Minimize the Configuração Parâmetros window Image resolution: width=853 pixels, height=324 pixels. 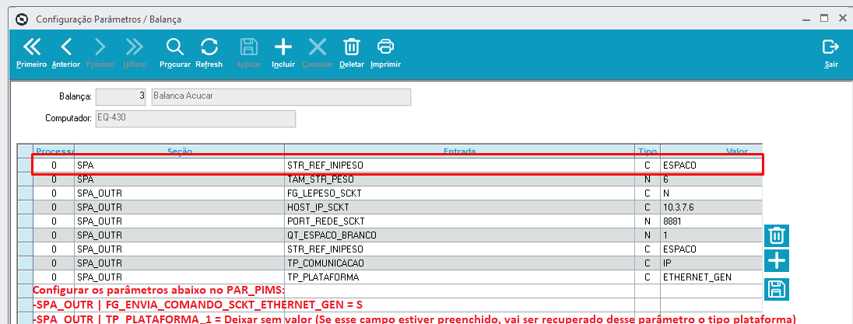pos(806,19)
